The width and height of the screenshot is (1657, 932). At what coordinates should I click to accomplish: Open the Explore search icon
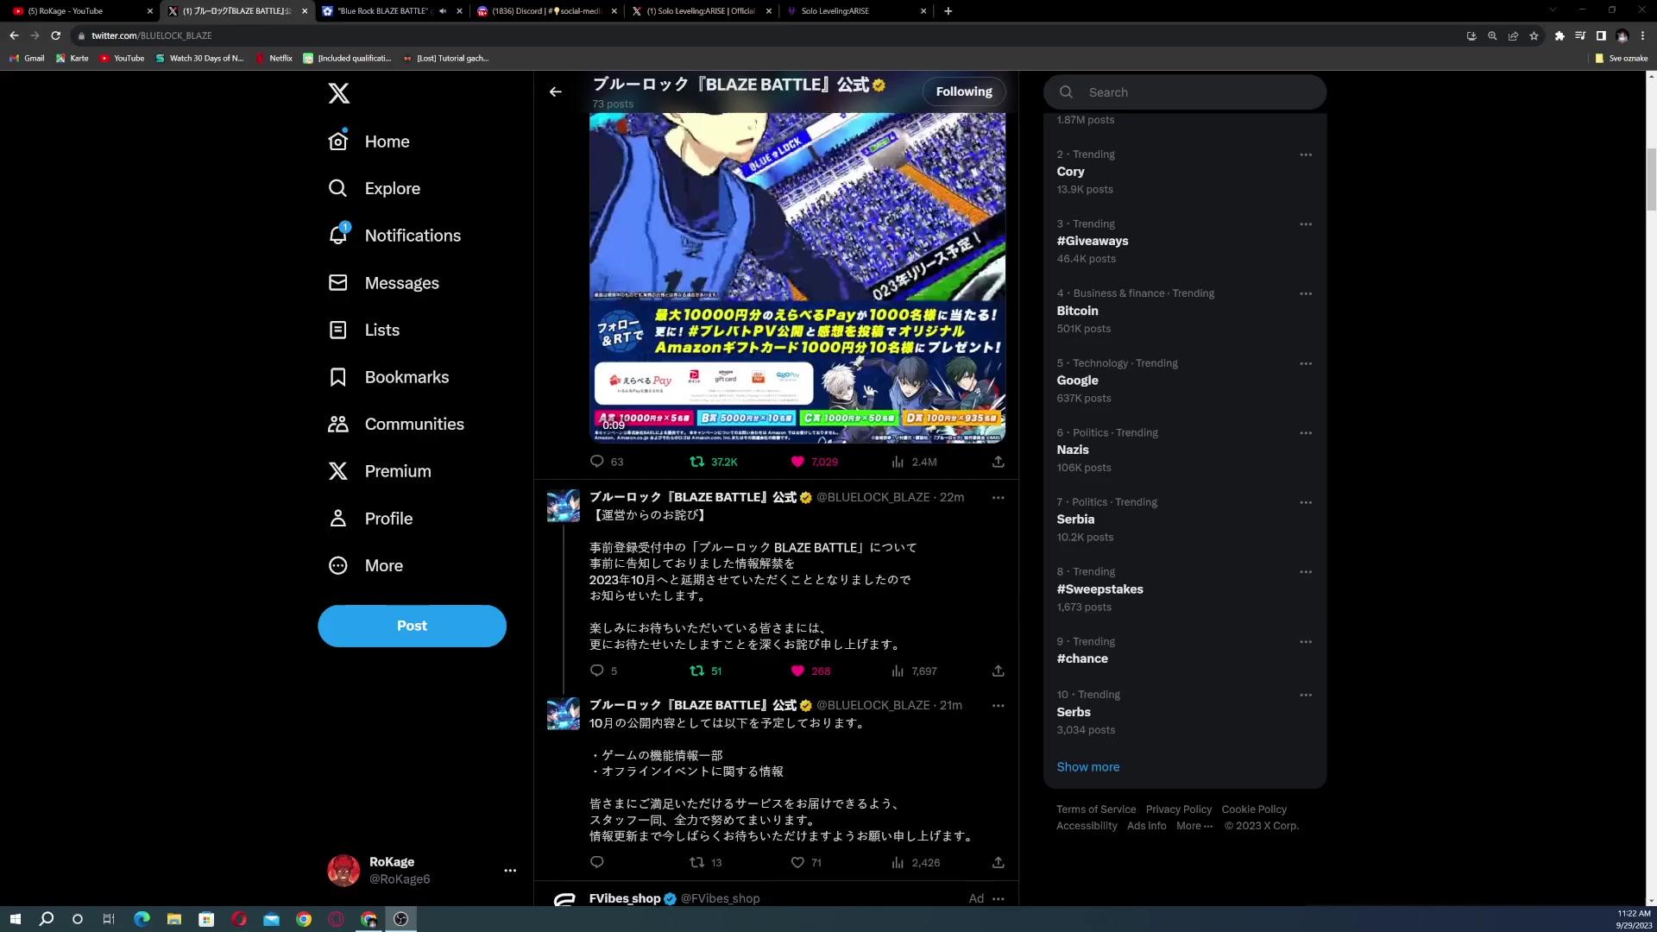[x=337, y=188]
